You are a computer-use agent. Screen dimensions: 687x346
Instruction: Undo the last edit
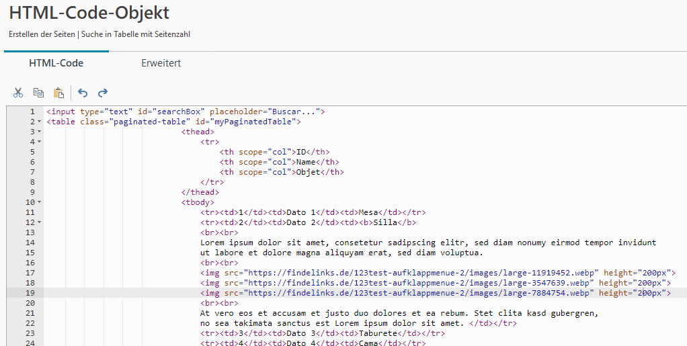[x=83, y=93]
